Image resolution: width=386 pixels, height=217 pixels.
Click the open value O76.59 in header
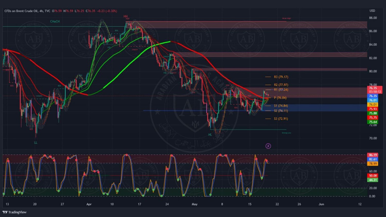[x=57, y=11]
